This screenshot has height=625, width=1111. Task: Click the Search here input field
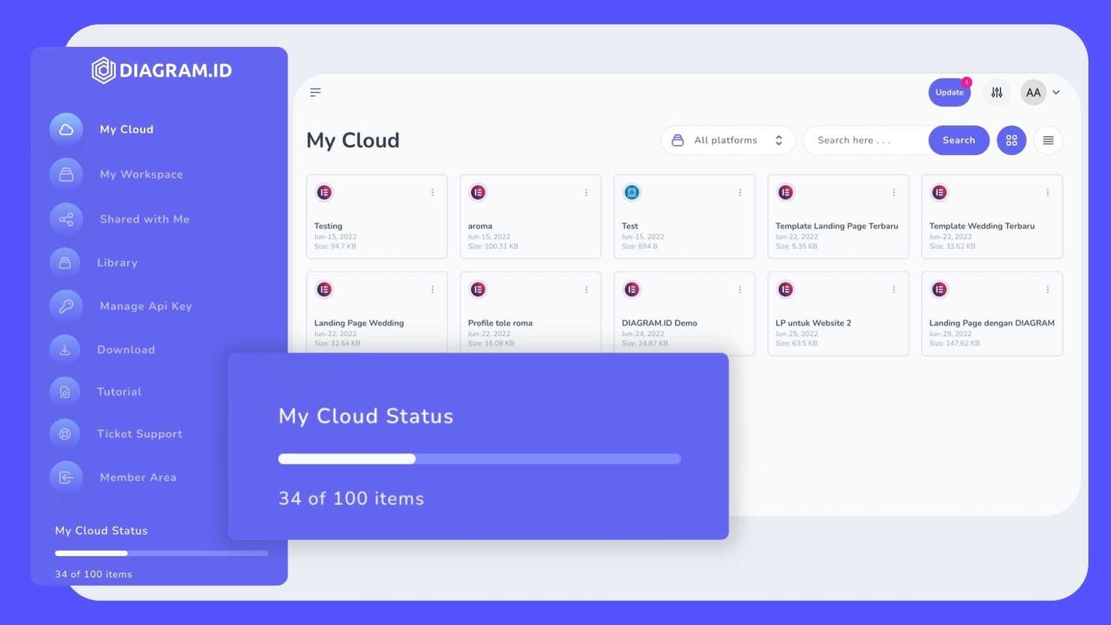click(x=867, y=141)
